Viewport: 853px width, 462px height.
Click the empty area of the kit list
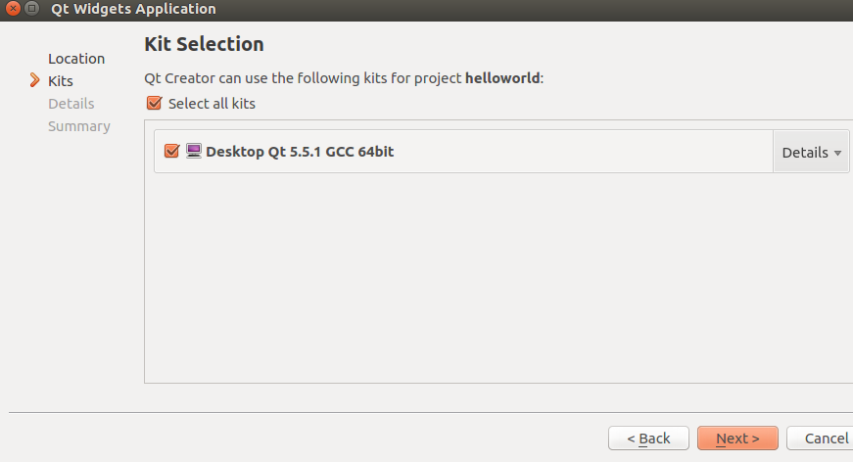coord(490,284)
